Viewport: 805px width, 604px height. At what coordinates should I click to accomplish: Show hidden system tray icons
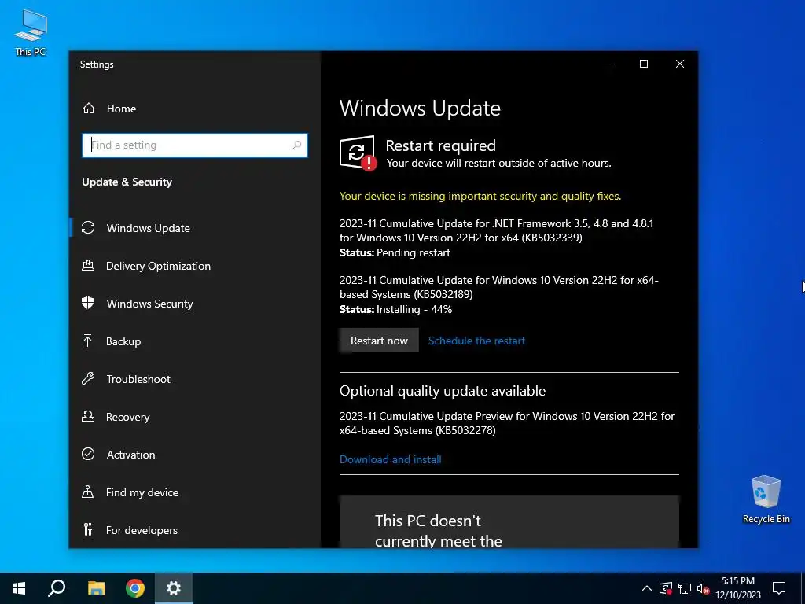pos(647,588)
